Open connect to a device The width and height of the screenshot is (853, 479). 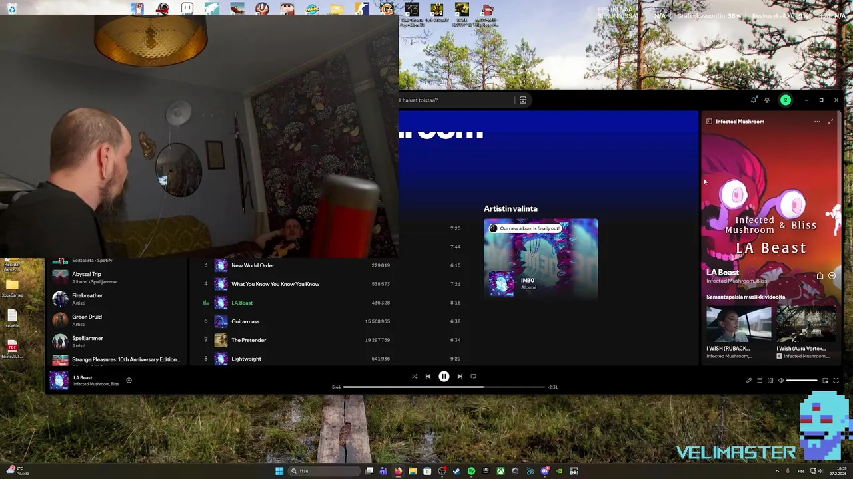pyautogui.click(x=770, y=381)
